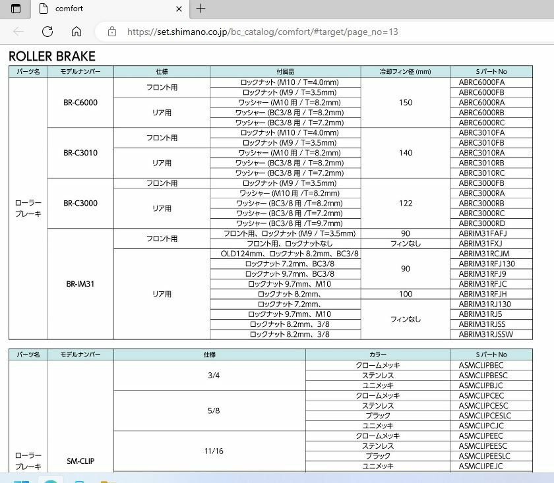Select the comfort browser tab

pos(111,9)
